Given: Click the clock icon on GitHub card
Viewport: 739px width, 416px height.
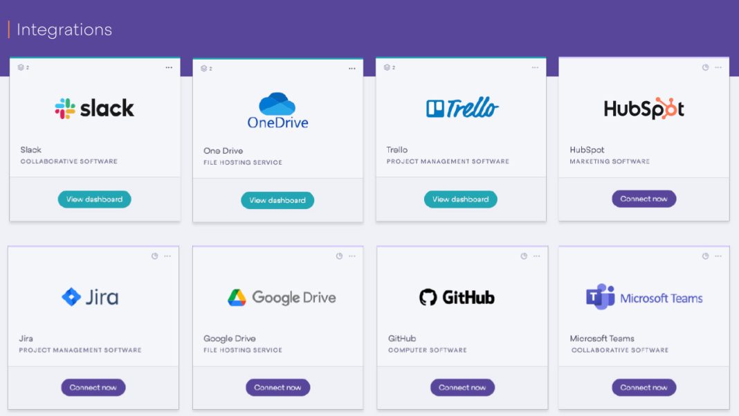Looking at the screenshot, I should coord(524,256).
